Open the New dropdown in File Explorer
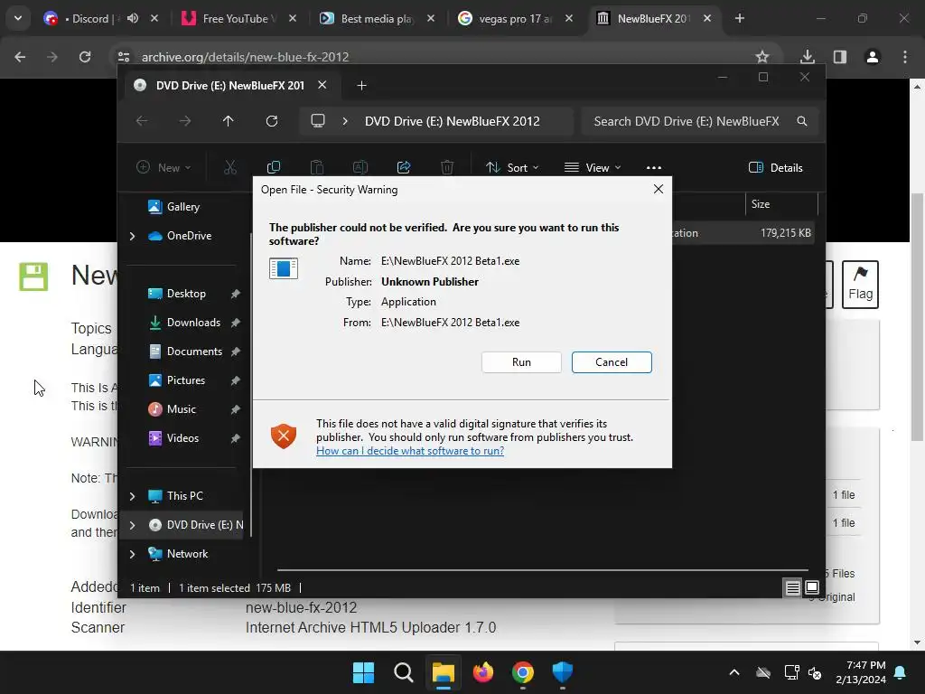The height and width of the screenshot is (694, 925). click(x=164, y=167)
